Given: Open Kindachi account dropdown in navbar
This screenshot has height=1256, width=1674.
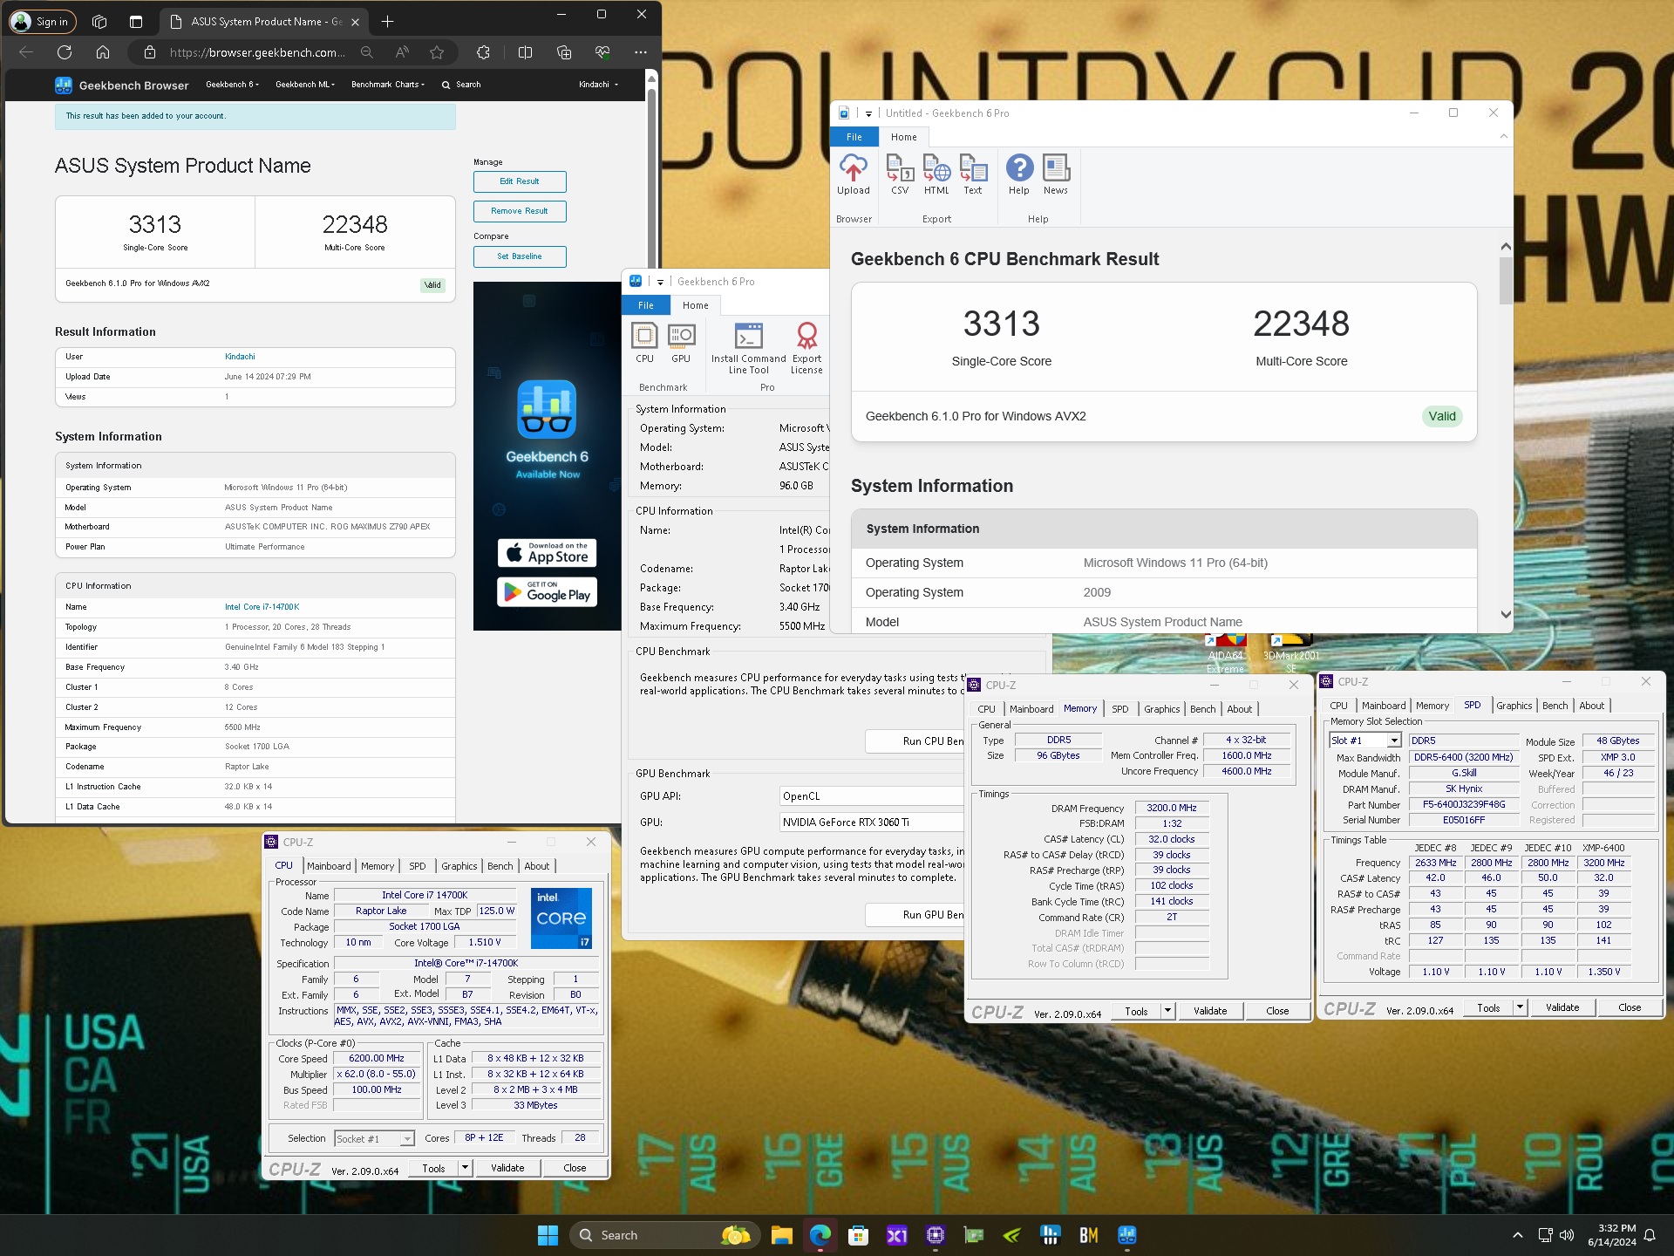Looking at the screenshot, I should pos(598,85).
